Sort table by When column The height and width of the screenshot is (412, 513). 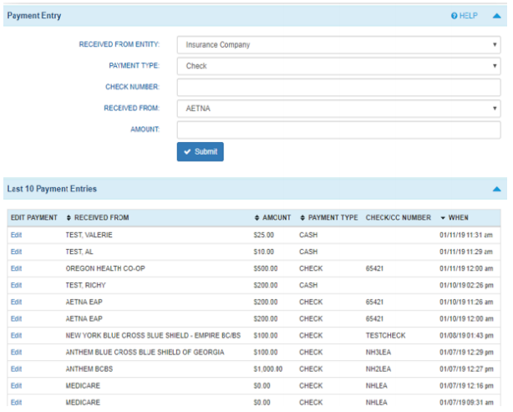click(x=454, y=218)
